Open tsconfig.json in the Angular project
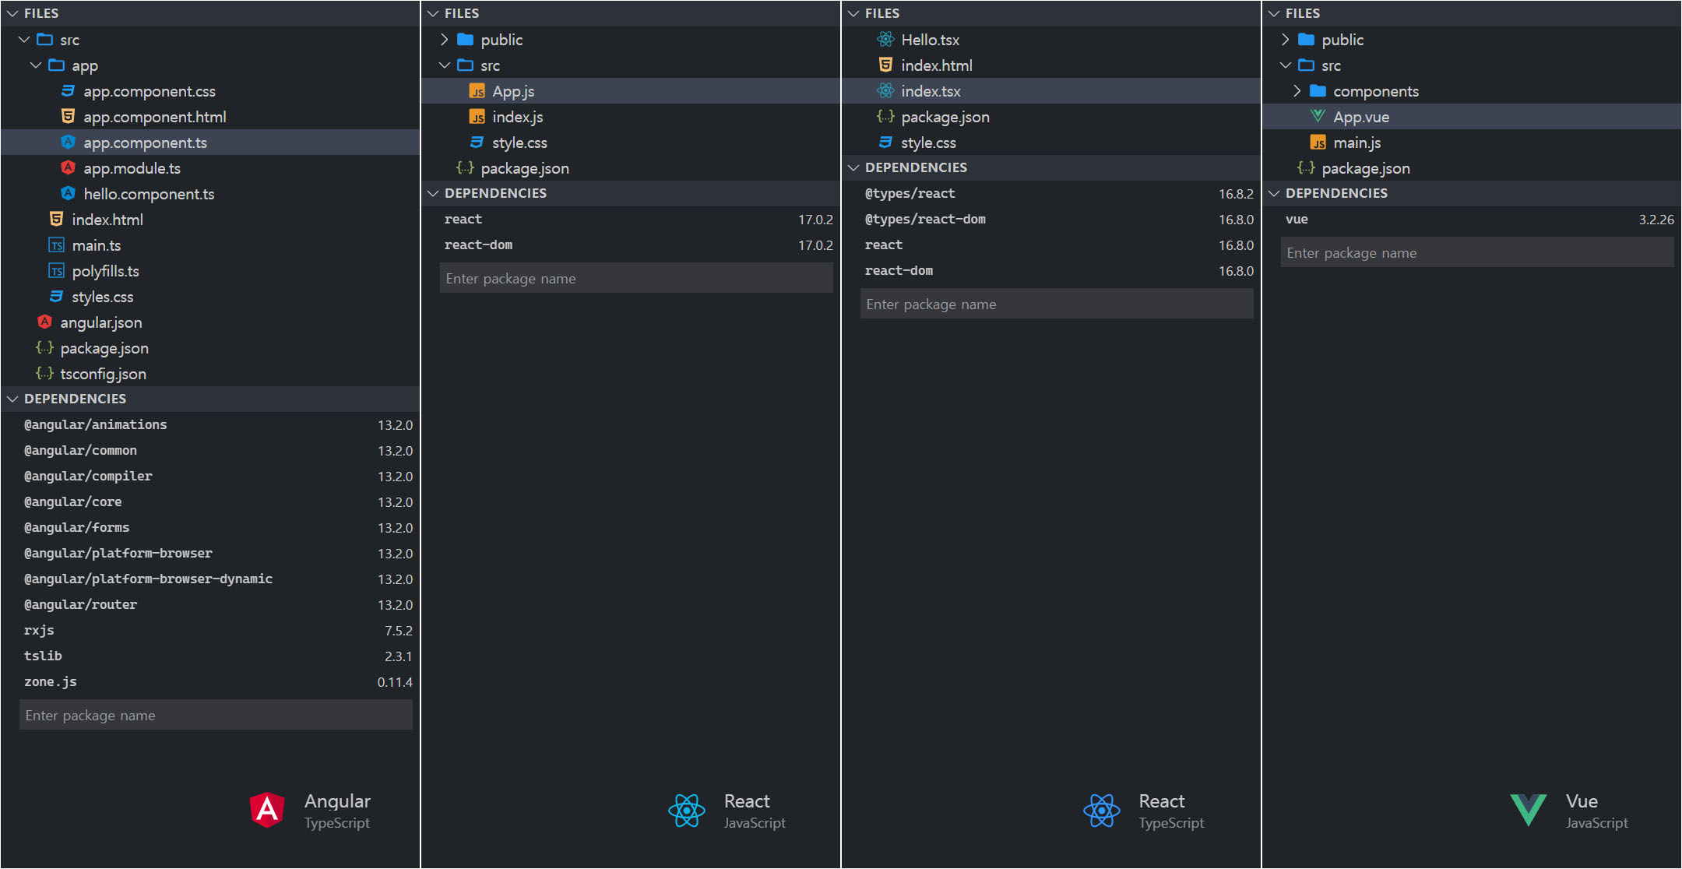Image resolution: width=1682 pixels, height=869 pixels. coord(103,374)
